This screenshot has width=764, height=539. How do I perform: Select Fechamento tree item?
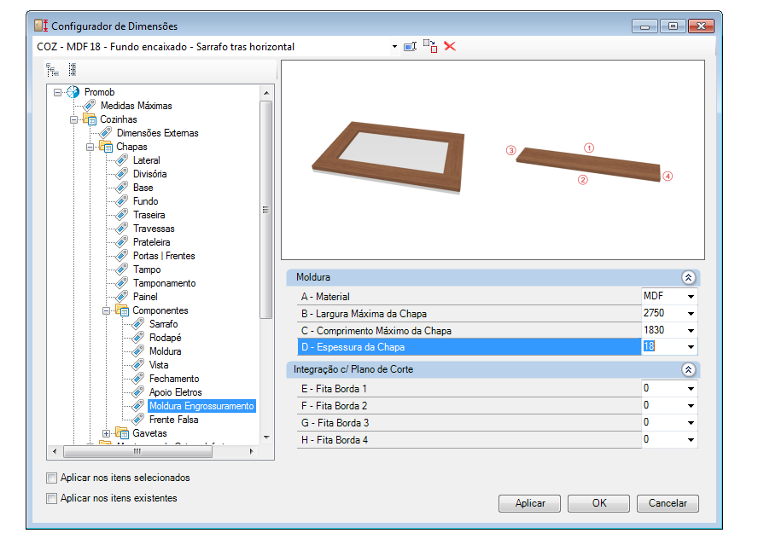pos(174,379)
